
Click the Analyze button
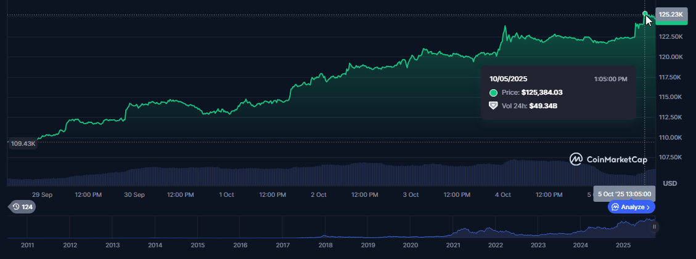[631, 207]
